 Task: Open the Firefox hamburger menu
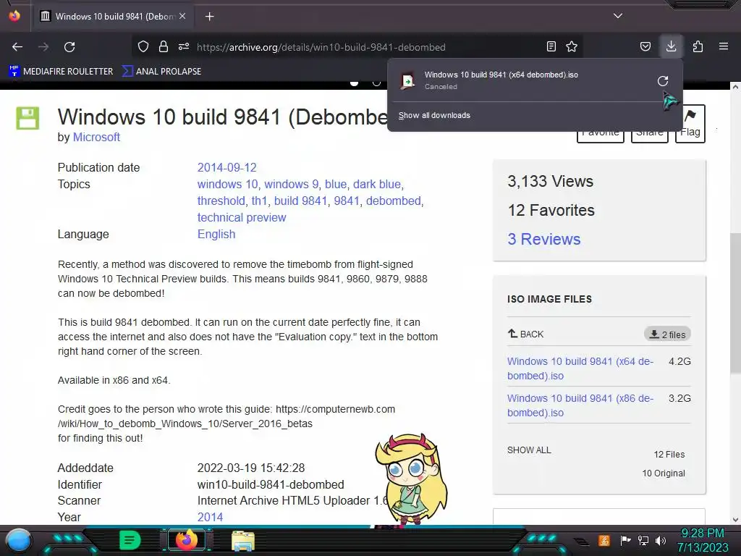tap(724, 47)
